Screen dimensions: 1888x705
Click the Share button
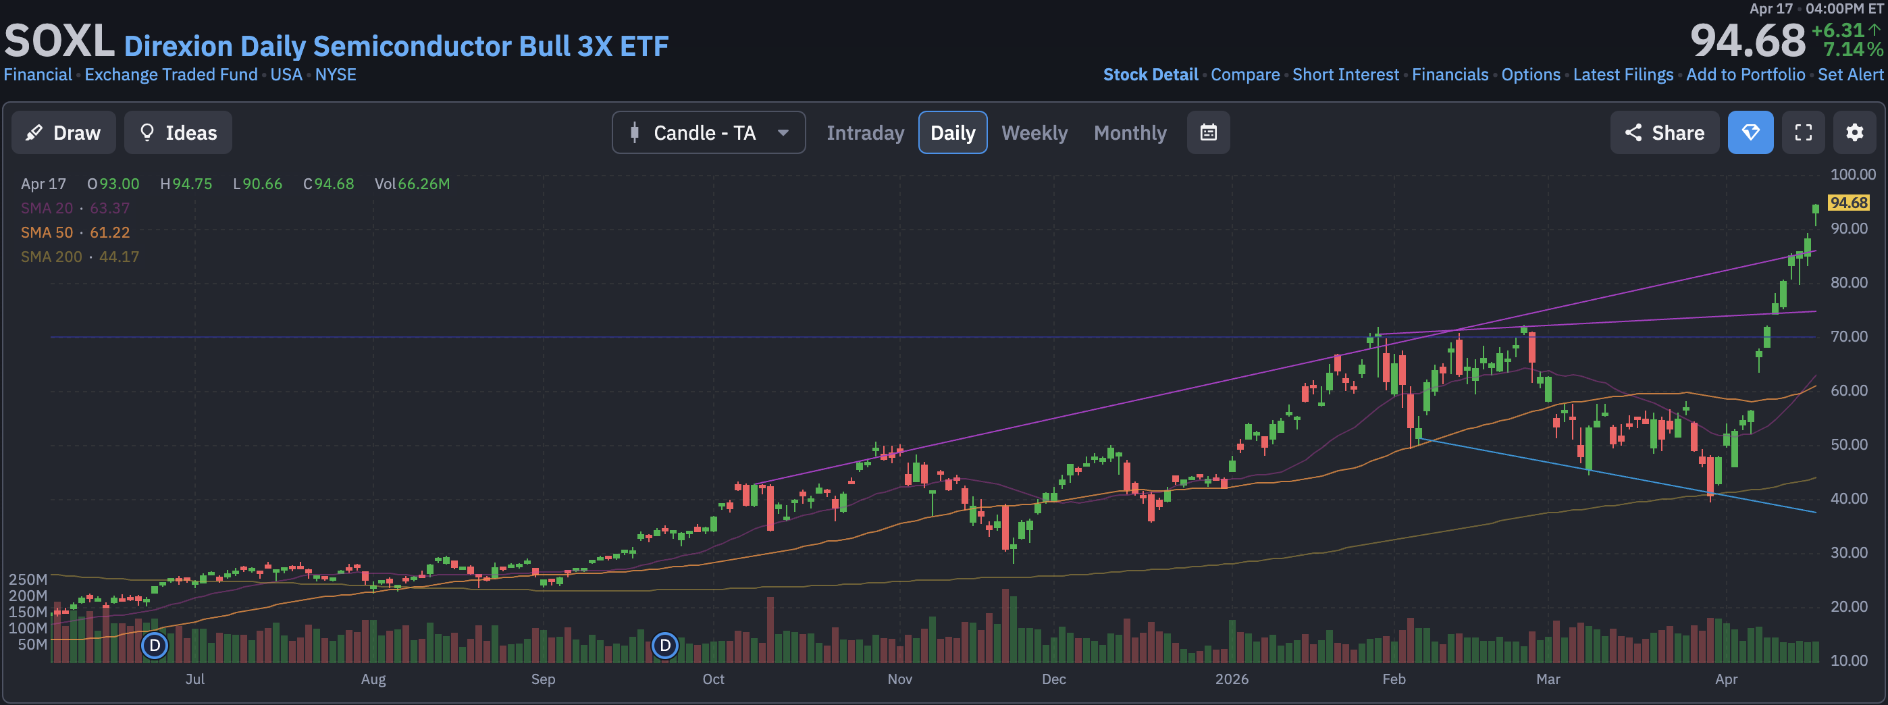point(1664,132)
